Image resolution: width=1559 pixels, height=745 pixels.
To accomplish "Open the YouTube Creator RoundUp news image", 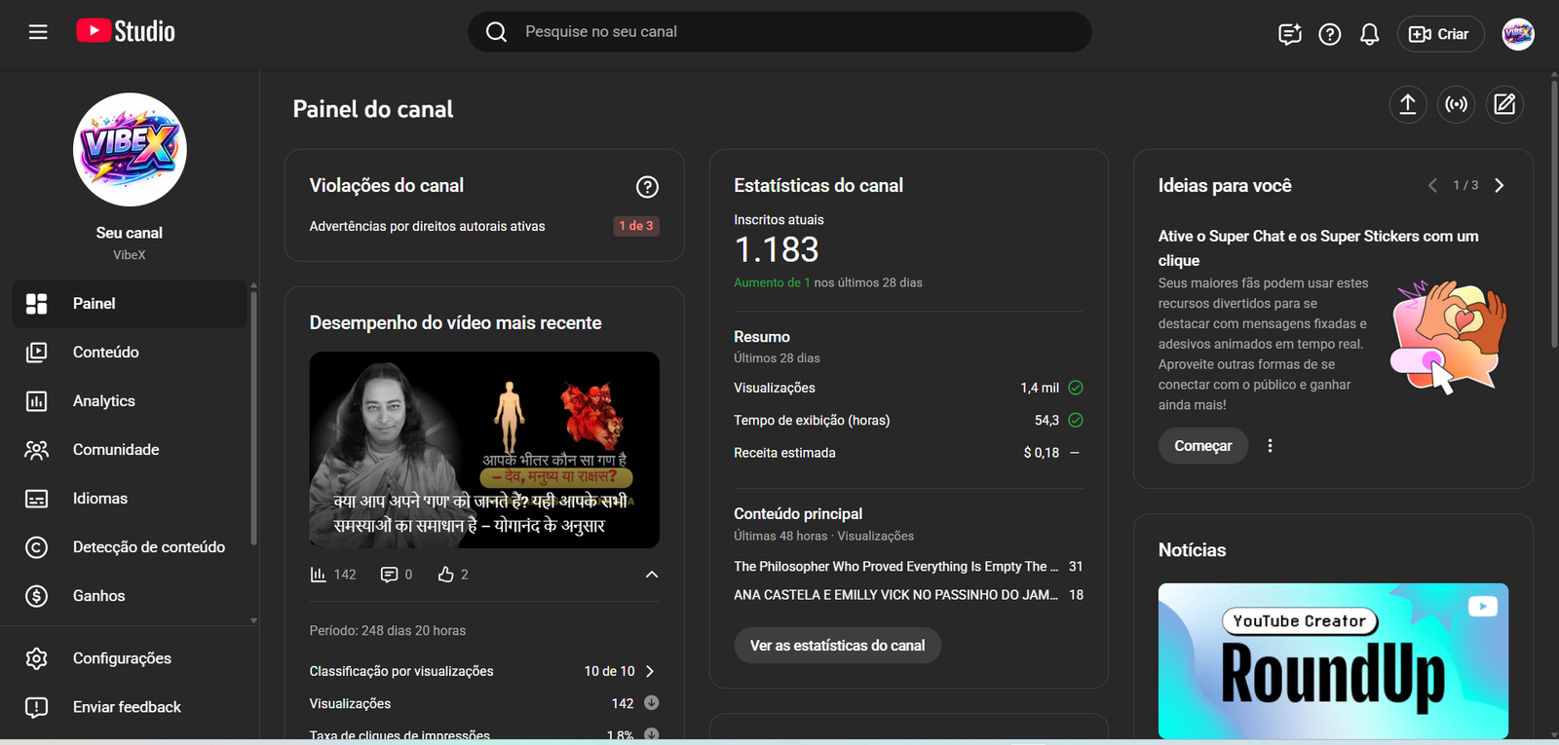I will (x=1333, y=661).
